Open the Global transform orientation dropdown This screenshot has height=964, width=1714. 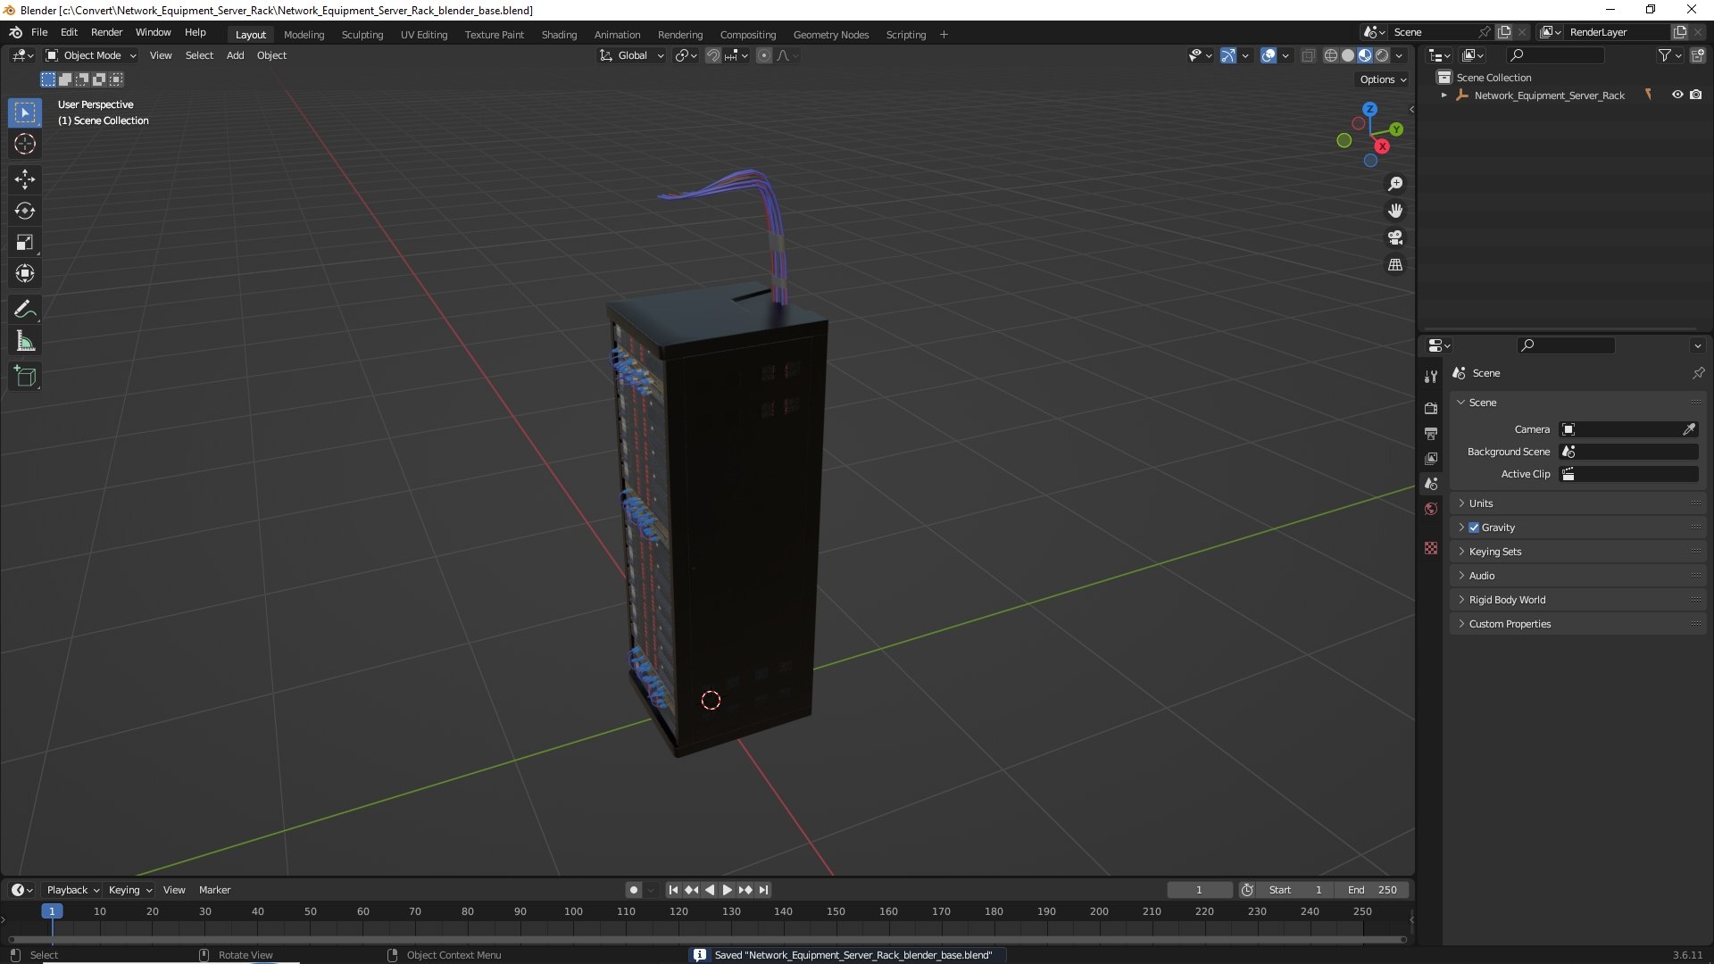(x=632, y=55)
